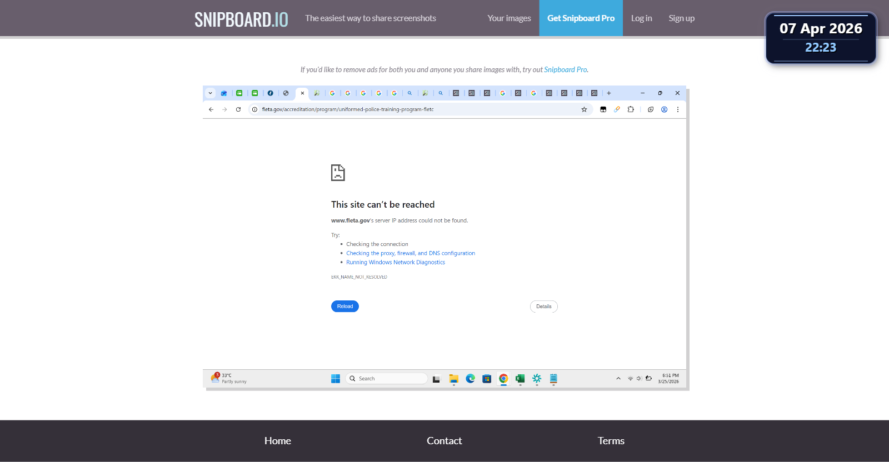Click the blue Reload button in the screenshot
The image size is (889, 462).
click(x=345, y=307)
